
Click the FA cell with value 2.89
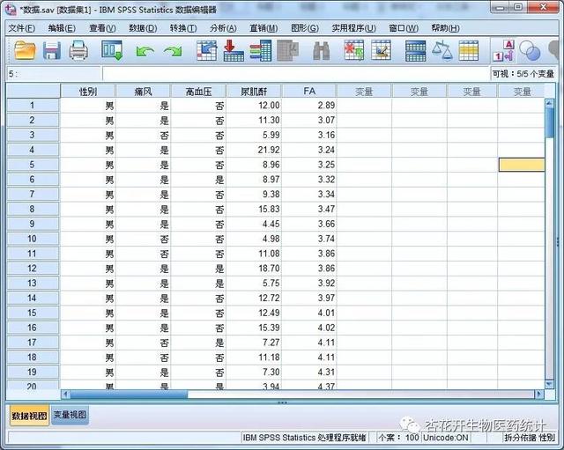[x=309, y=106]
